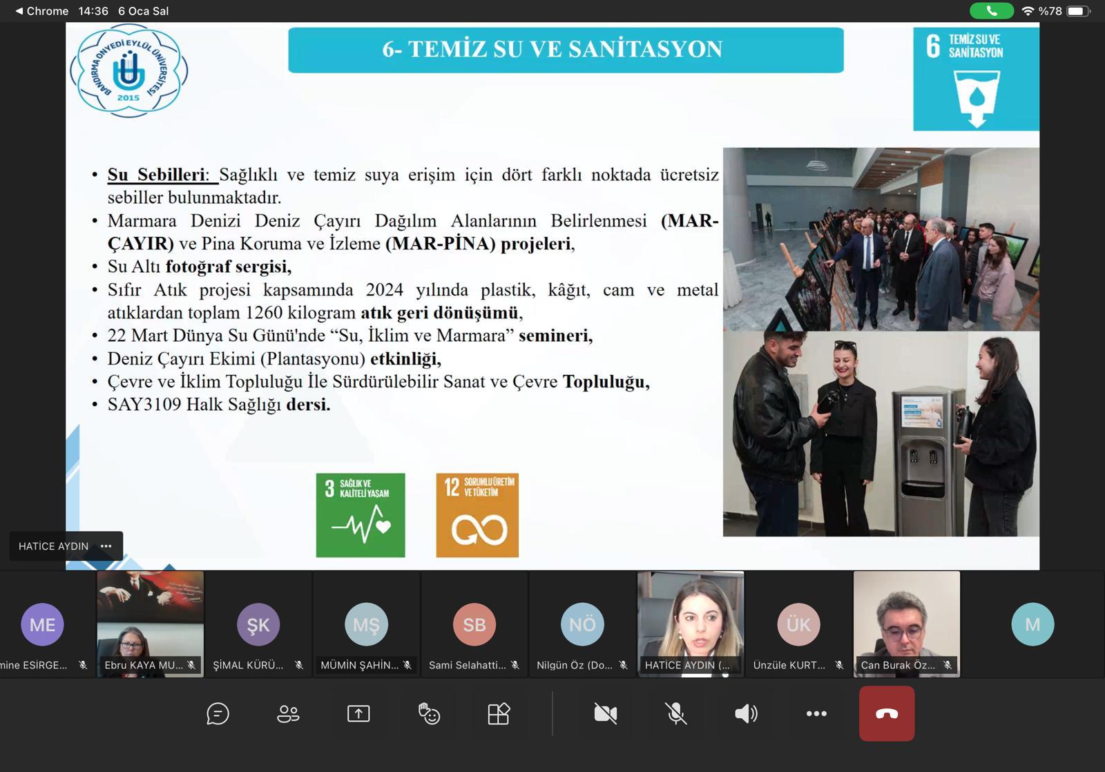The height and width of the screenshot is (772, 1105).
Task: Unmute the microphone
Action: (x=675, y=713)
